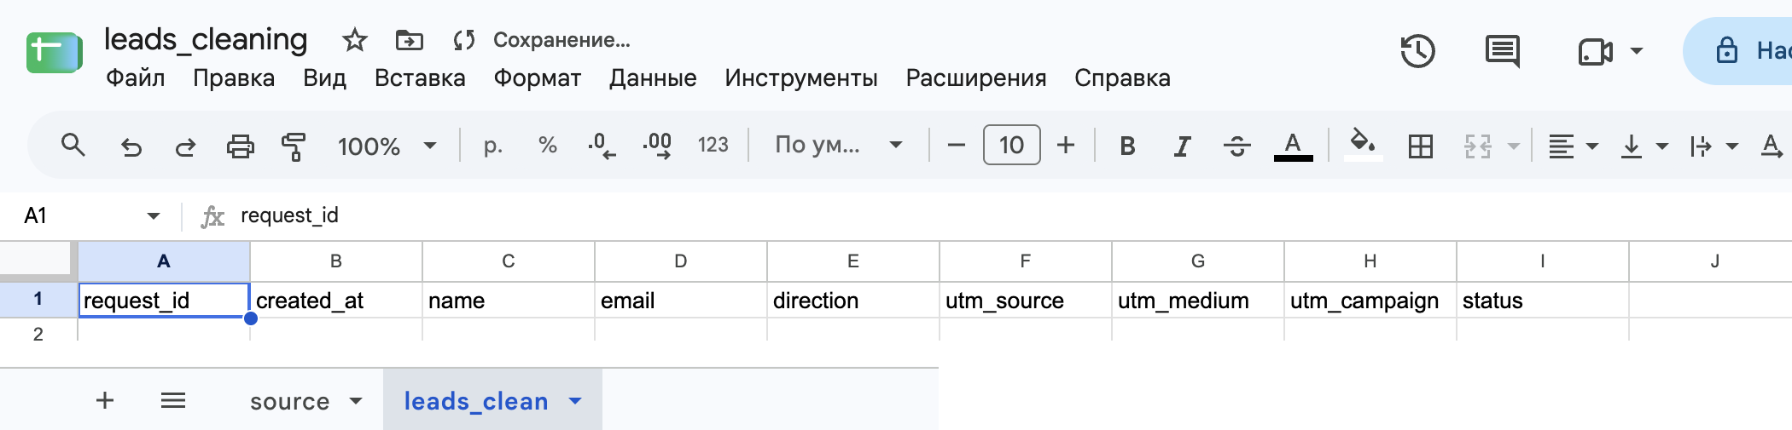Open the Вставка menu
This screenshot has width=1792, height=430.
click(420, 78)
